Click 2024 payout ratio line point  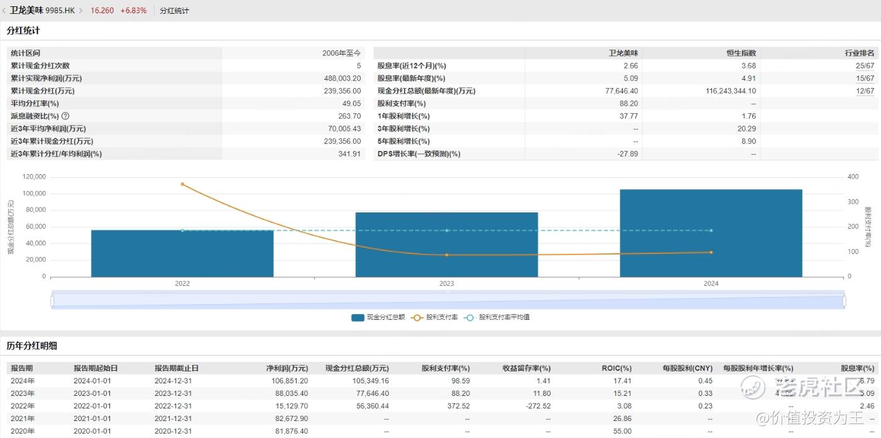pos(711,252)
